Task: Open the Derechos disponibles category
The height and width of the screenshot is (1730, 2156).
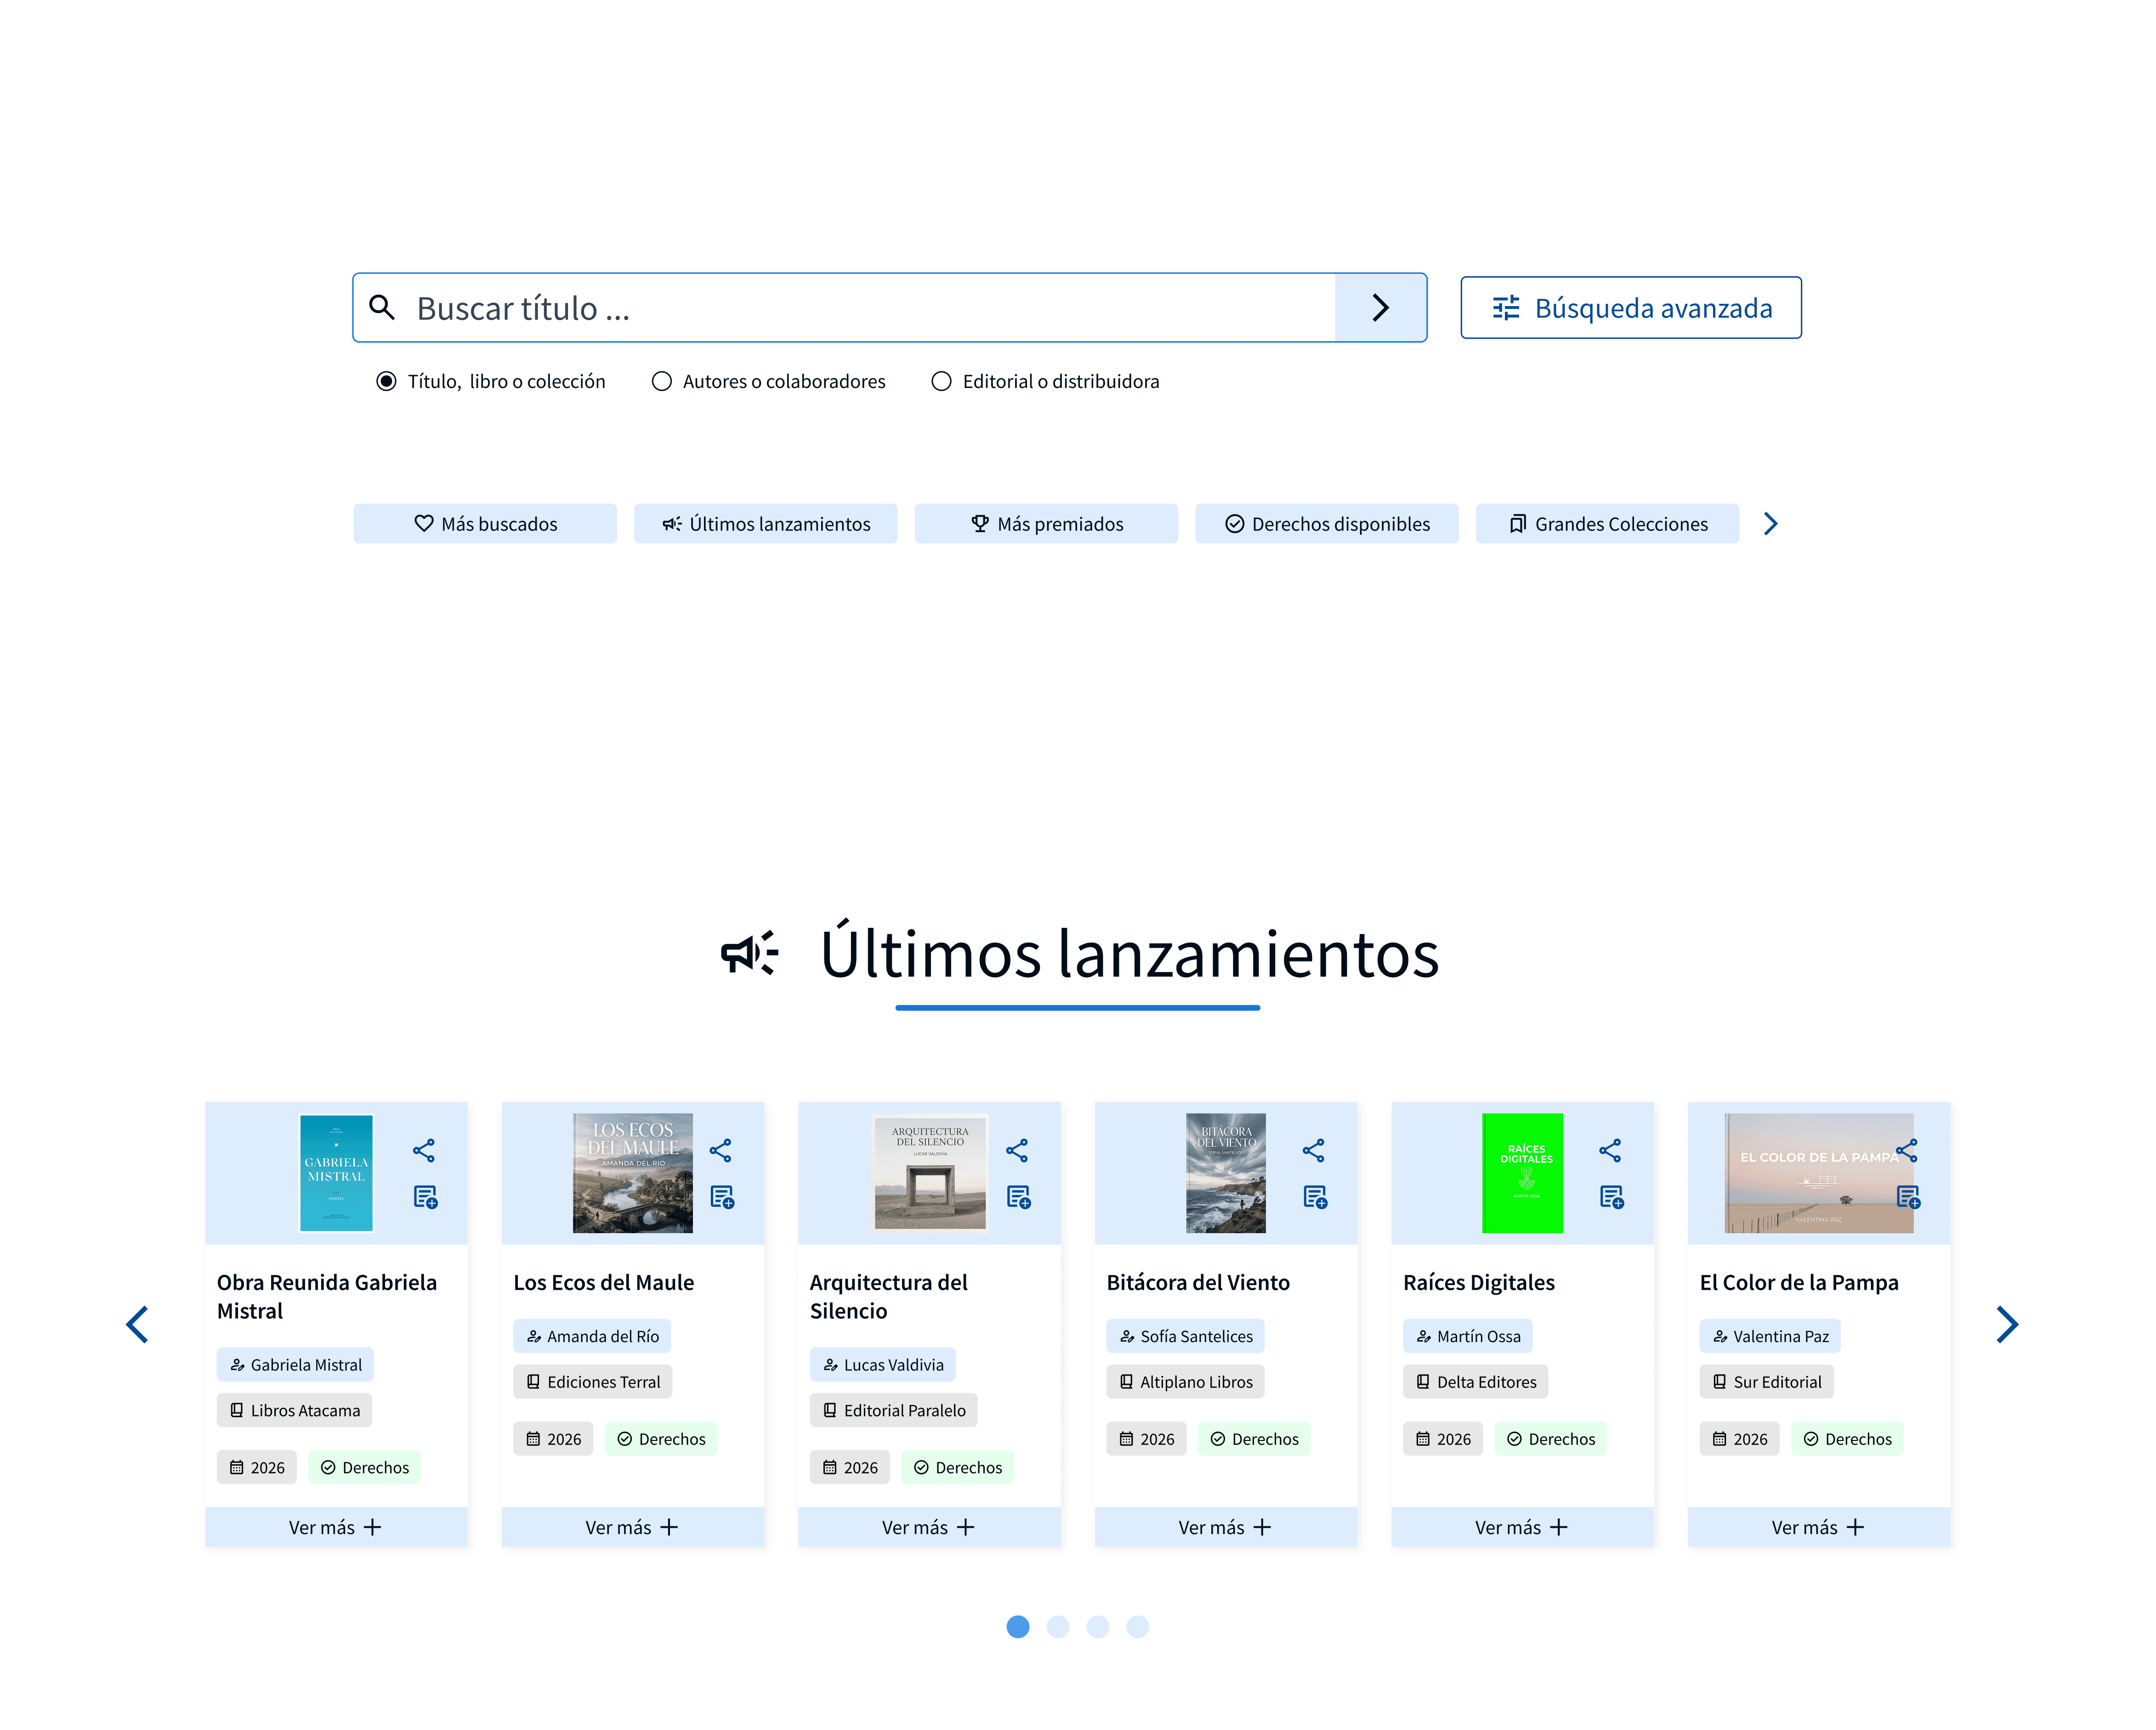Action: tap(1326, 524)
